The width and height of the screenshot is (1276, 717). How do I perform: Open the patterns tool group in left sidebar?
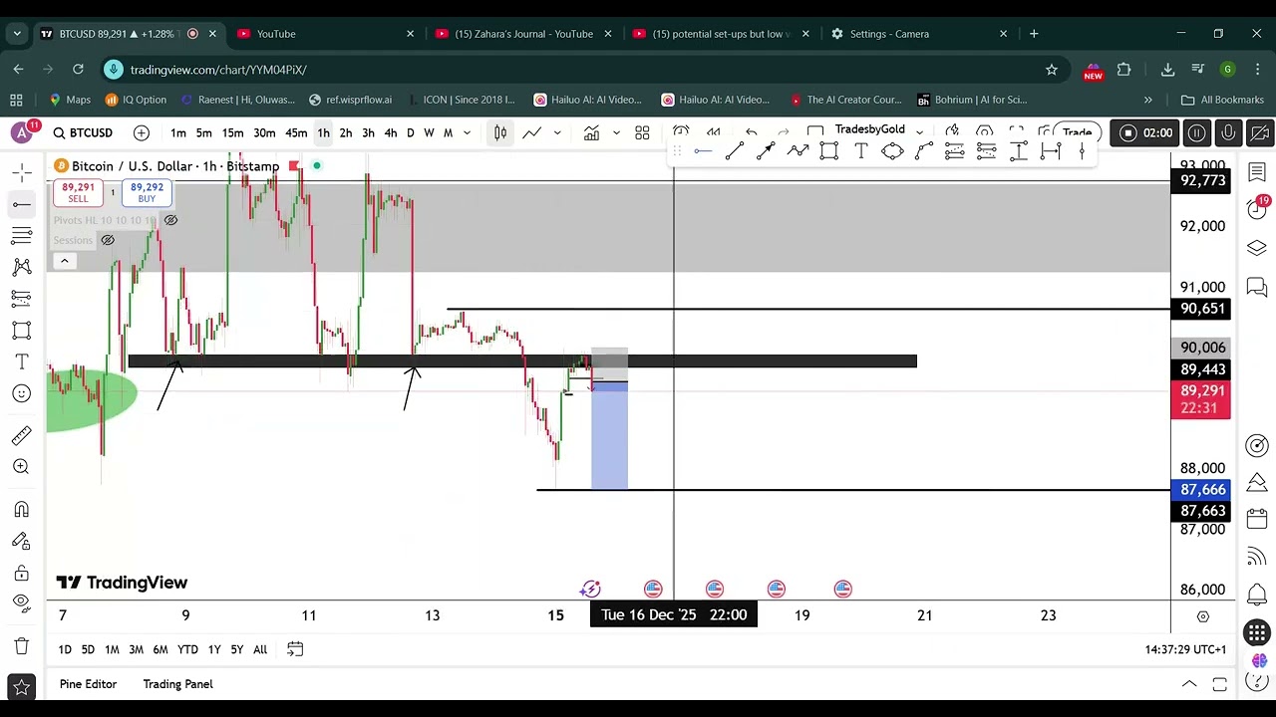tap(21, 267)
